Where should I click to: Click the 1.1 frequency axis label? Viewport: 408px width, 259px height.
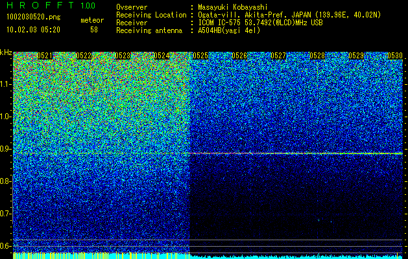pos(5,84)
